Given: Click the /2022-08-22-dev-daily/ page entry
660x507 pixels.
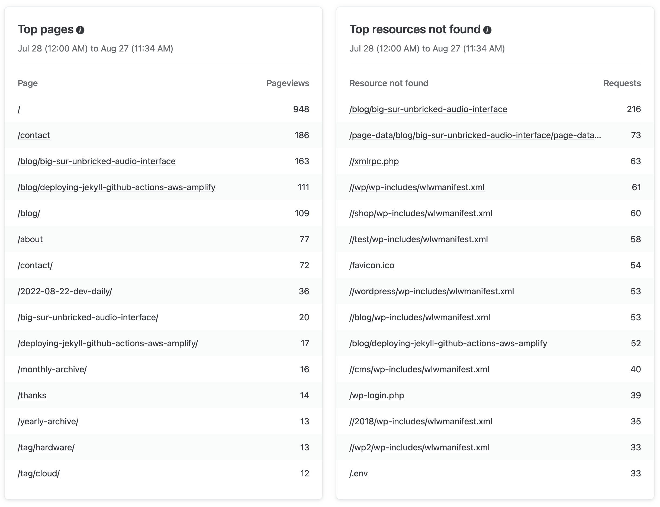Looking at the screenshot, I should point(65,292).
